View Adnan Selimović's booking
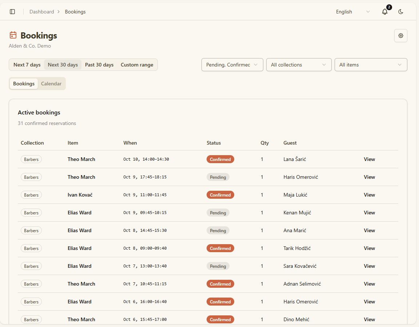Viewport: 419px width, 327px height. click(x=369, y=284)
